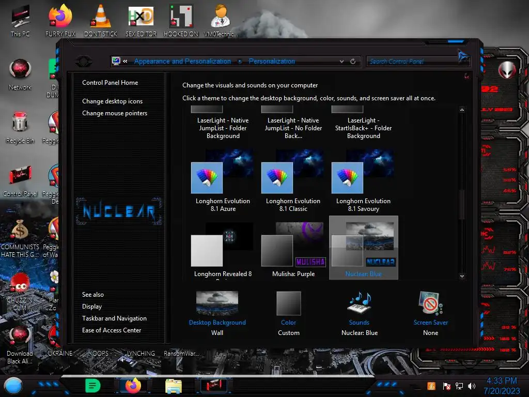The height and width of the screenshot is (397, 529).
Task: Select Longhorn Revealed 8 theme
Action: pos(223,250)
